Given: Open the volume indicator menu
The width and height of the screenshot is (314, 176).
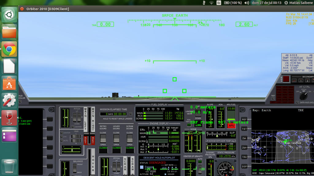Looking at the screenshot, I should click(247, 3).
